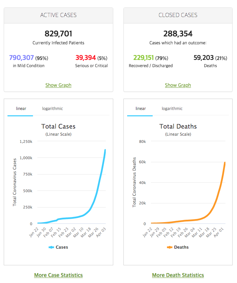Click the Total Cases chart title
The image size is (237, 283).
click(58, 126)
